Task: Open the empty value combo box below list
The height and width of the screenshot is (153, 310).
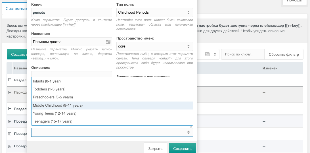Action: click(x=112, y=132)
